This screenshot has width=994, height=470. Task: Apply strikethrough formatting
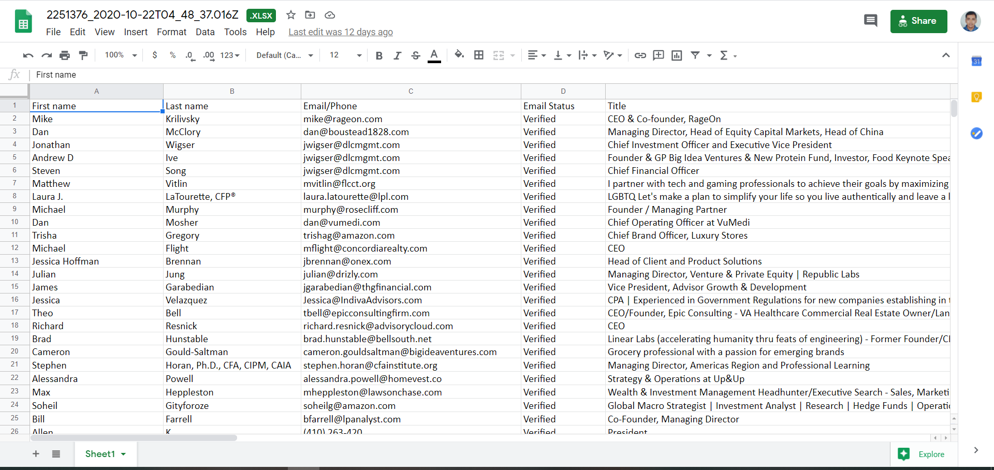(416, 55)
